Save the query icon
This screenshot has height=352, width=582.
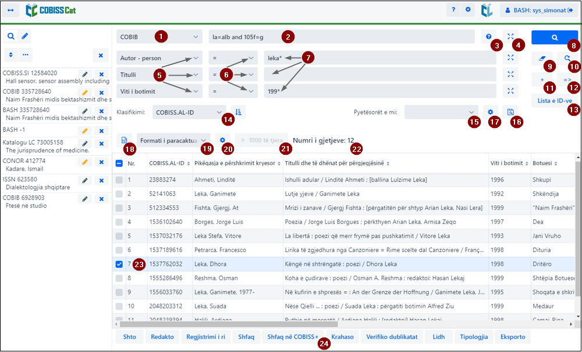coord(510,112)
